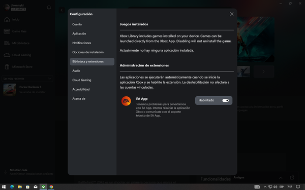Click 'Juegos instalados' heading
The height and width of the screenshot is (190, 305).
point(134,24)
